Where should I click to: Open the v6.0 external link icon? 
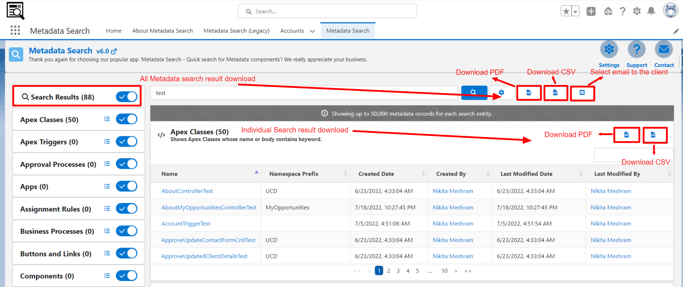coord(114,52)
